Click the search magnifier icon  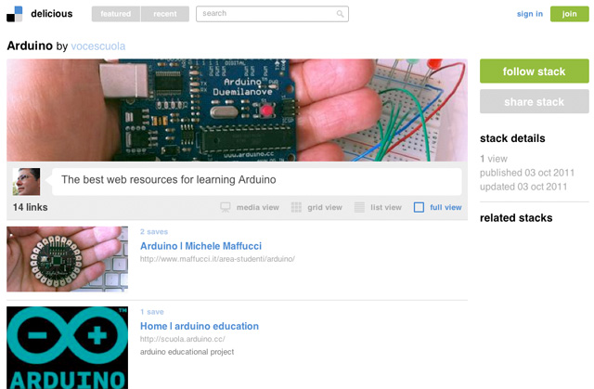341,14
